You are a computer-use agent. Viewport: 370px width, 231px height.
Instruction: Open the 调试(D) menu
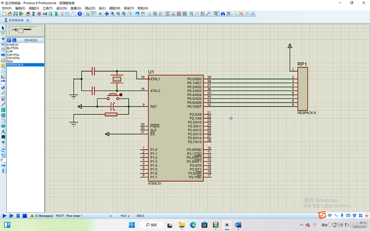point(90,8)
